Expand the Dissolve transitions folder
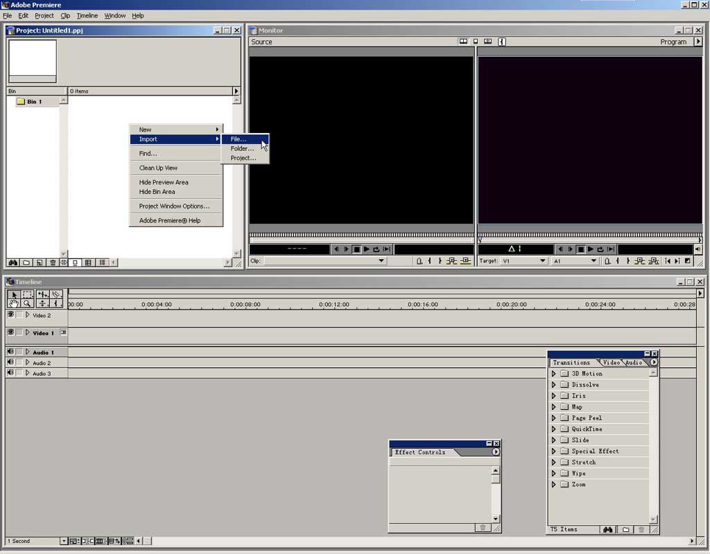710x554 pixels. [553, 385]
